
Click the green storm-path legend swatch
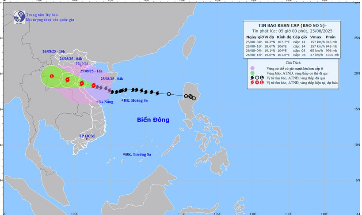click(252, 73)
